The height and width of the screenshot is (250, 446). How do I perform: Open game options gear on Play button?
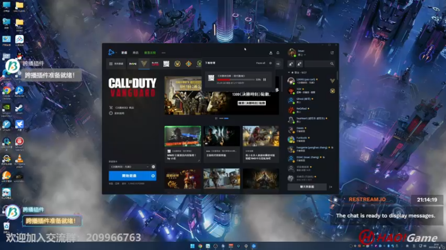click(x=153, y=176)
